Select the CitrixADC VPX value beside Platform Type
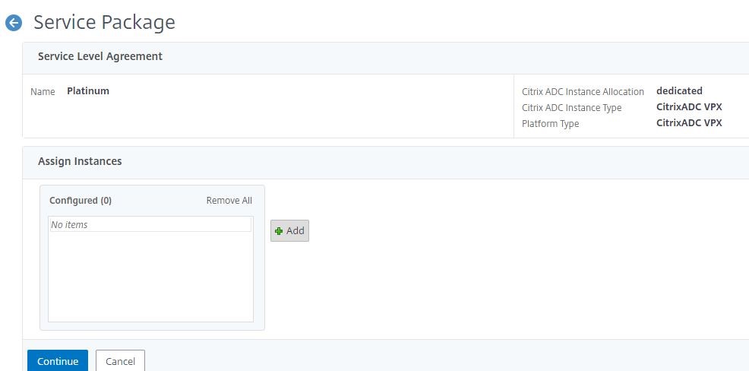Screen dimensions: 749x371 689,123
